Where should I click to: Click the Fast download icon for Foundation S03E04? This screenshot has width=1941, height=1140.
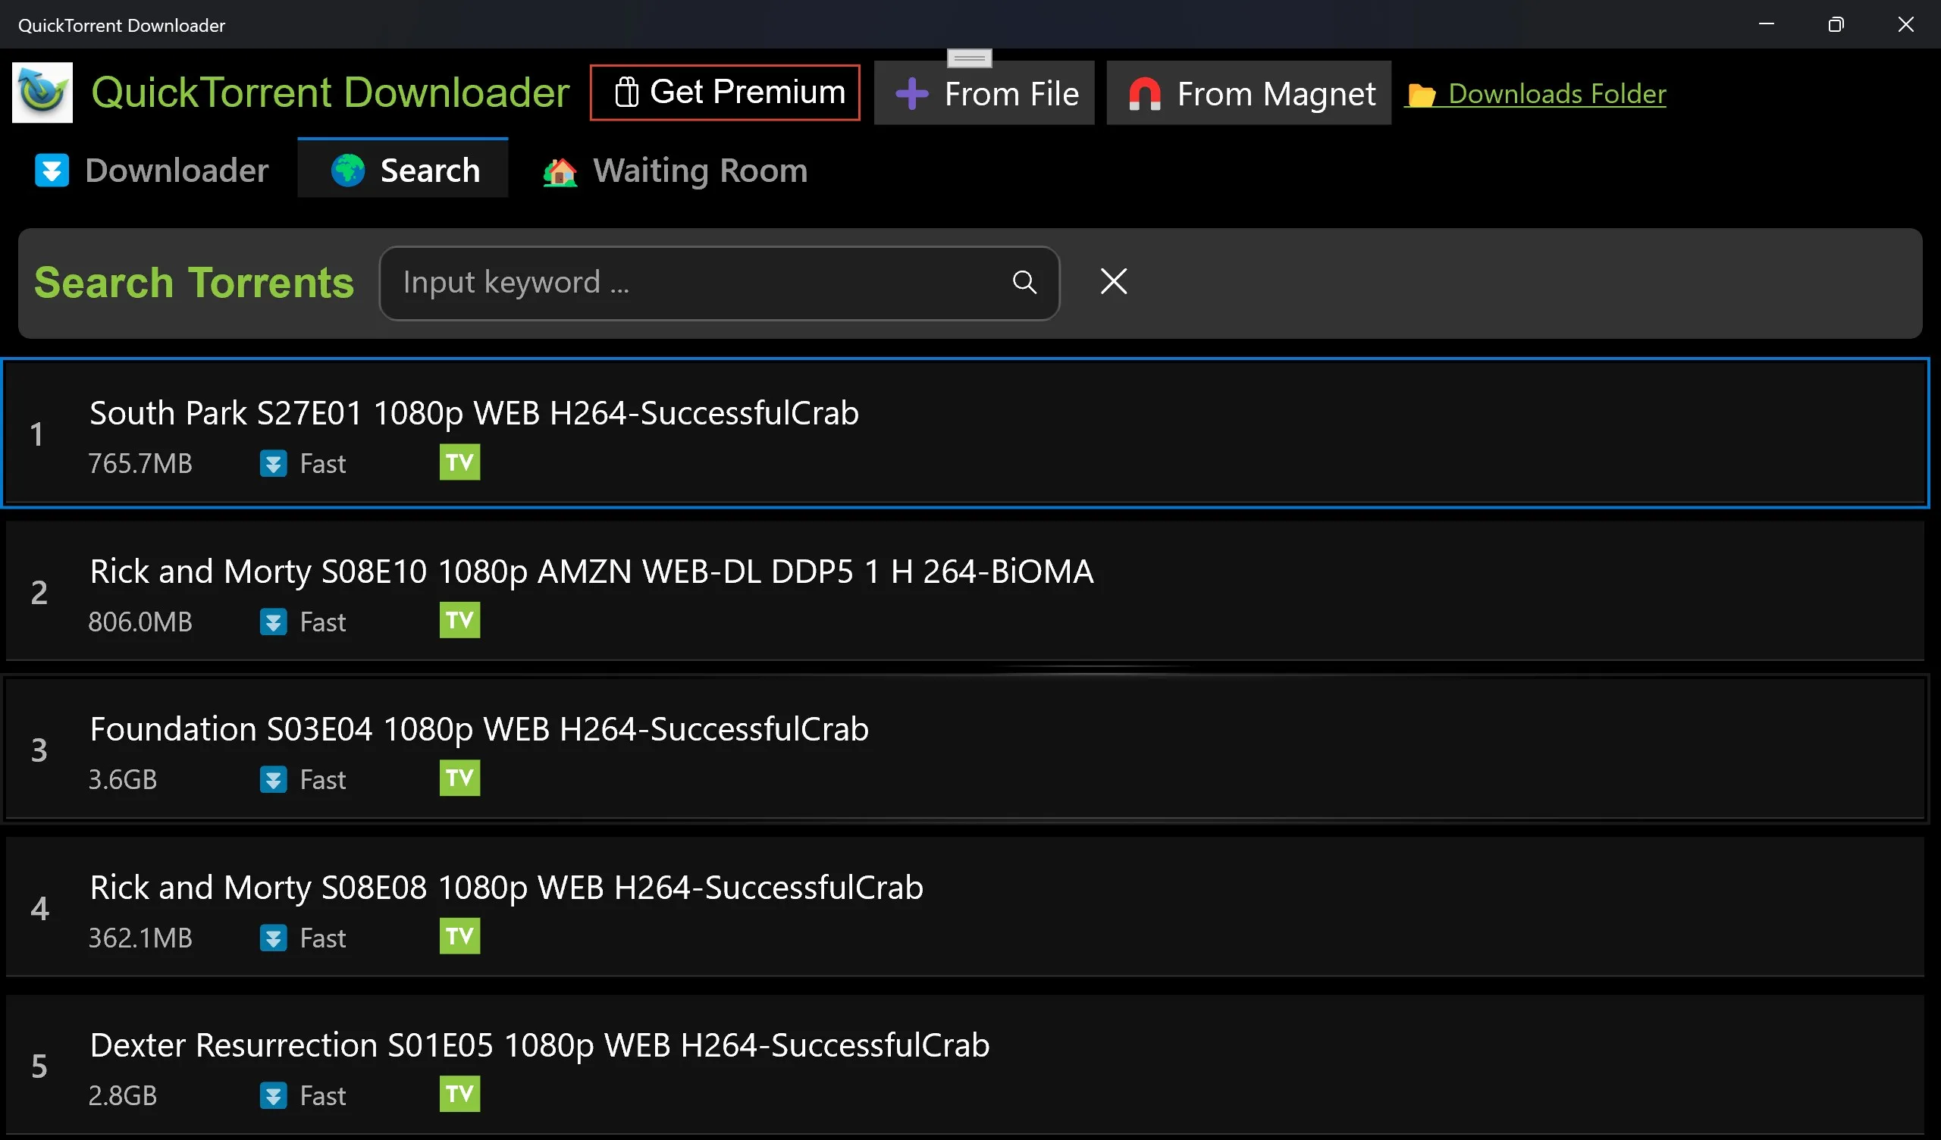tap(274, 779)
